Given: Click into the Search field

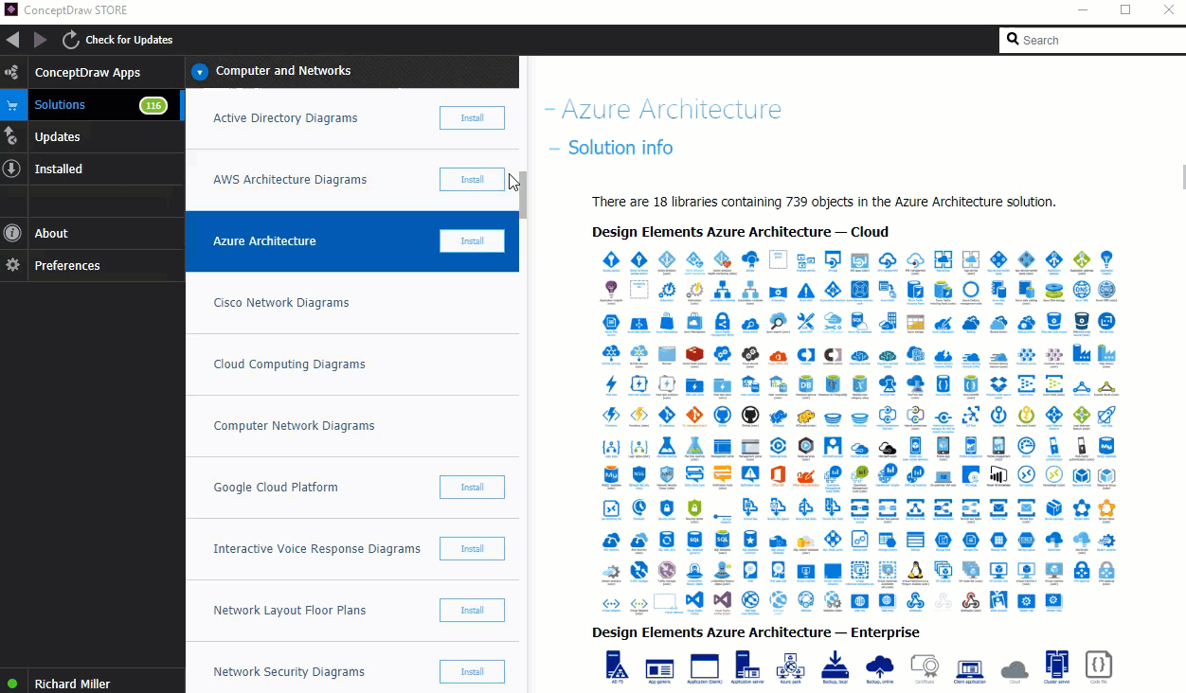Looking at the screenshot, I should tap(1092, 40).
